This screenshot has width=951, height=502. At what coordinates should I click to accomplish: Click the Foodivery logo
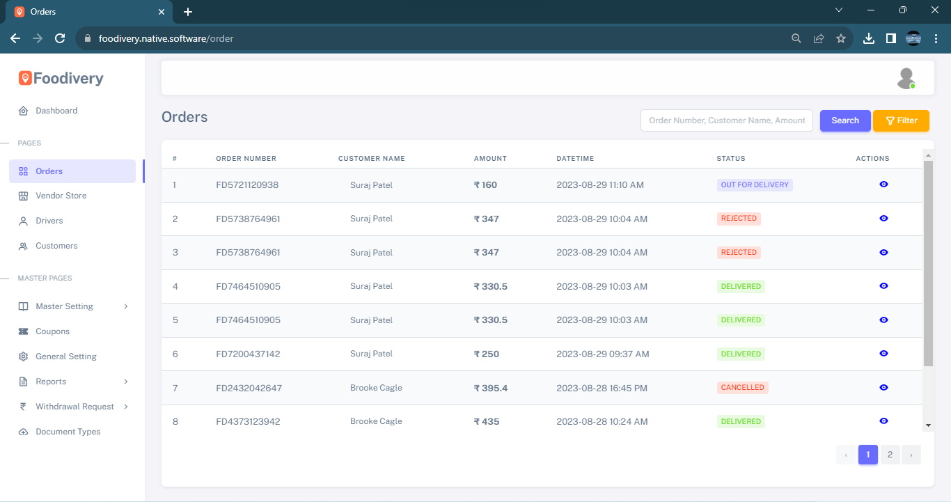click(61, 79)
